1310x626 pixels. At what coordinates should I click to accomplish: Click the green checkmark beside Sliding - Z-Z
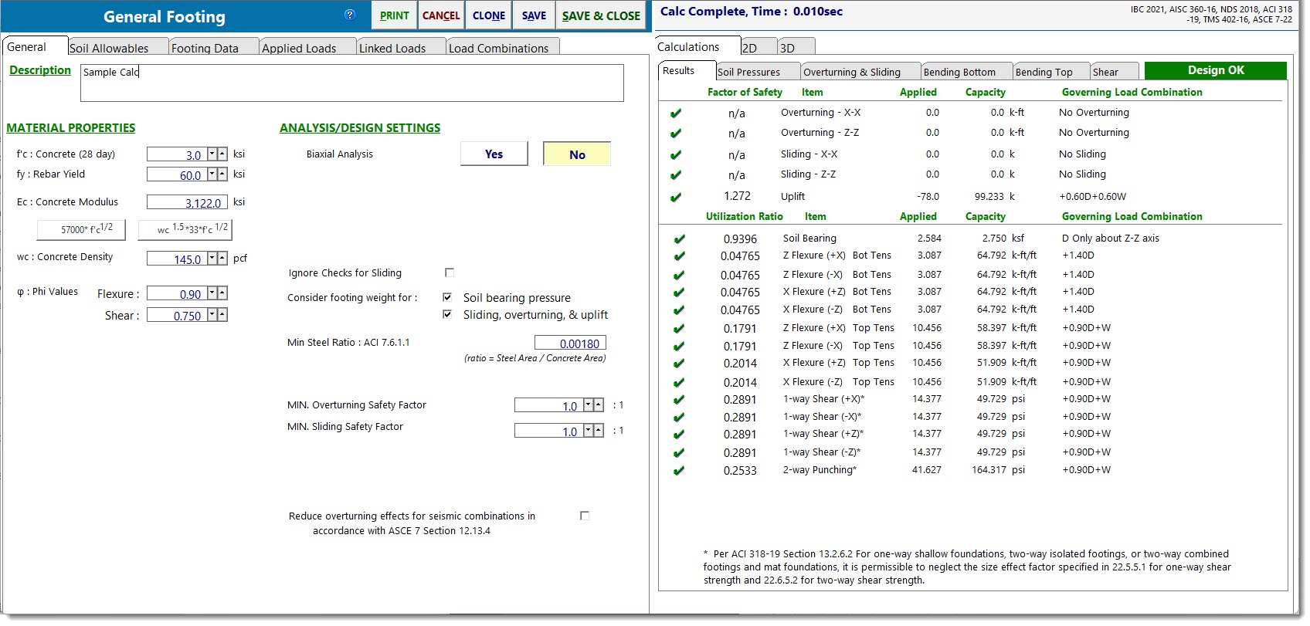click(x=676, y=174)
